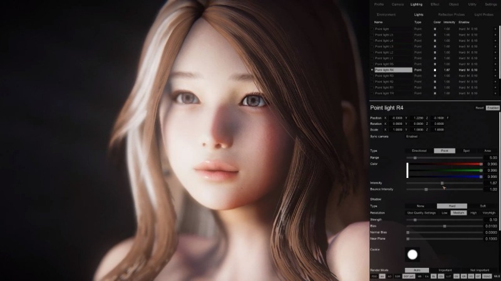This screenshot has height=281, width=501.
Task: Remove the Point light R1 row
Action: point(495,87)
